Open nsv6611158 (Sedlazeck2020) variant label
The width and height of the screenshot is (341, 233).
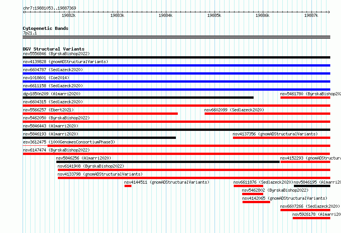[x=53, y=86]
